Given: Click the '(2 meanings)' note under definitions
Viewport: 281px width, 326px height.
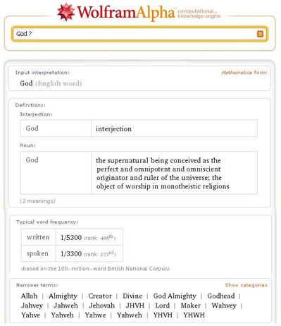Looking at the screenshot, I should 38,201.
